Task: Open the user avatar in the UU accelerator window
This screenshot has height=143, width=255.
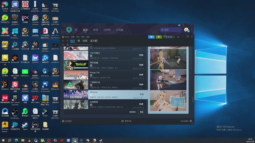Action: [x=186, y=30]
